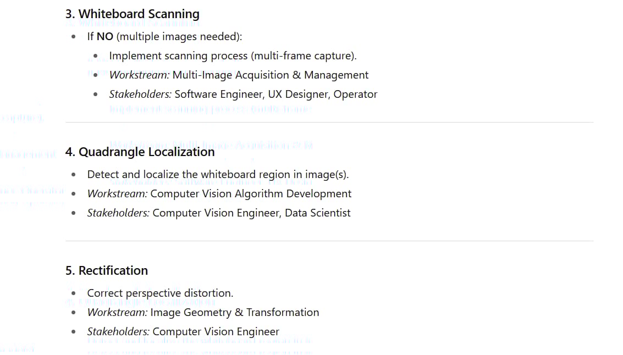
Task: Click the italic "Stakeholders:" label under Rectification
Action: (x=118, y=332)
